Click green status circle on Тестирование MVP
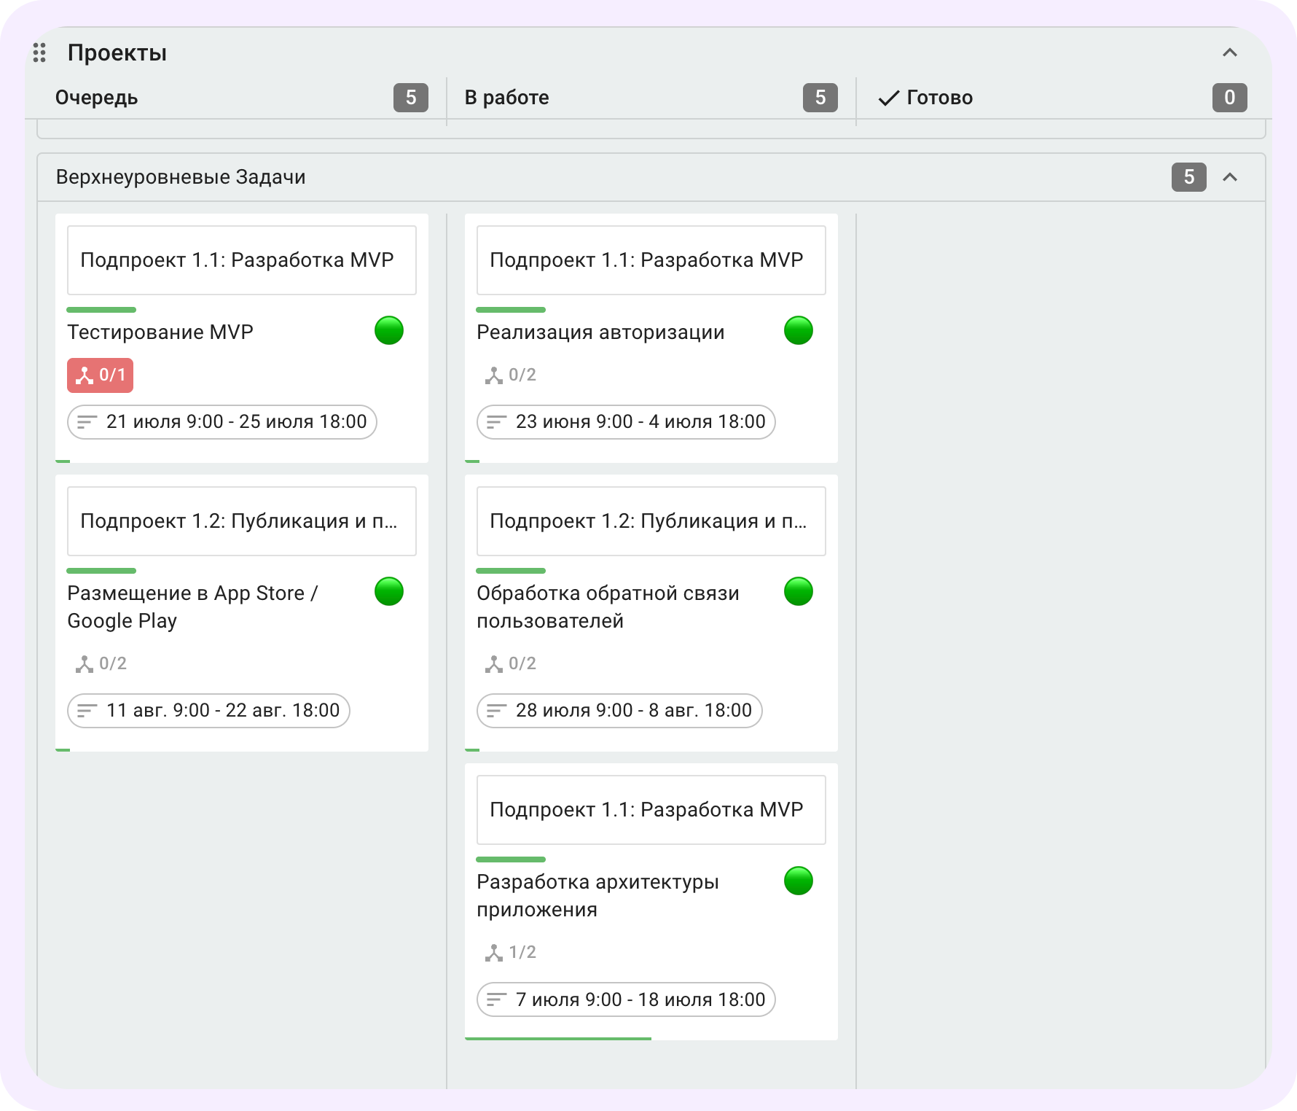1297x1111 pixels. click(x=388, y=330)
